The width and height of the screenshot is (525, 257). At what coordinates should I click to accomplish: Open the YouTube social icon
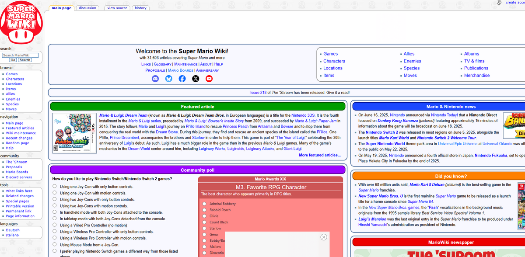tap(209, 79)
